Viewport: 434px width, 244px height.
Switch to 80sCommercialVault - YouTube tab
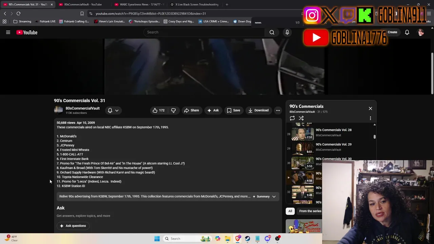(83, 4)
